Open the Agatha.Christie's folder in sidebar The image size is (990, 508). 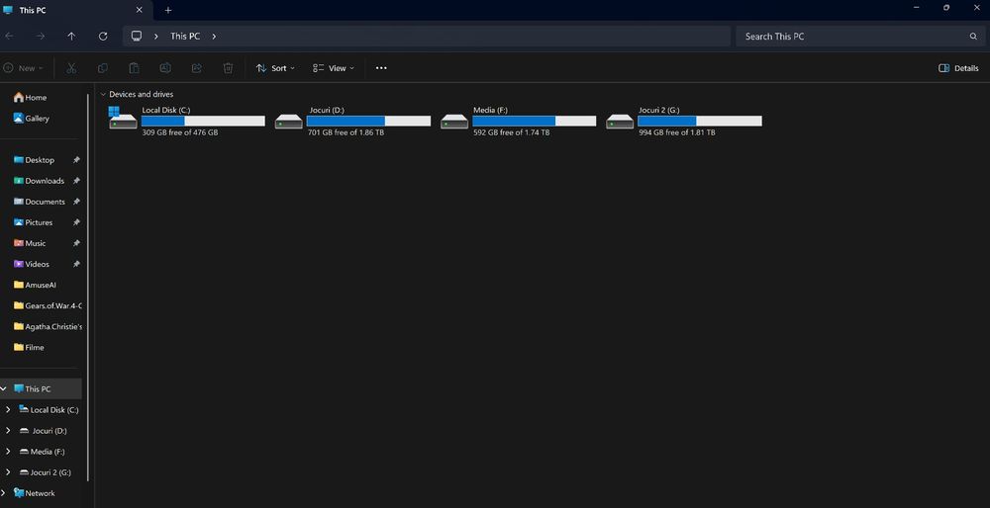(x=48, y=326)
